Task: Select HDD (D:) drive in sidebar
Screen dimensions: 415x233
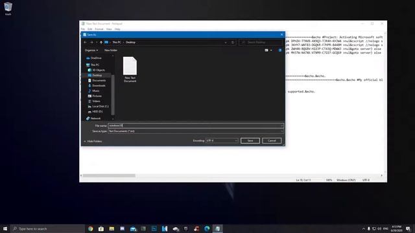Action: tap(95, 111)
